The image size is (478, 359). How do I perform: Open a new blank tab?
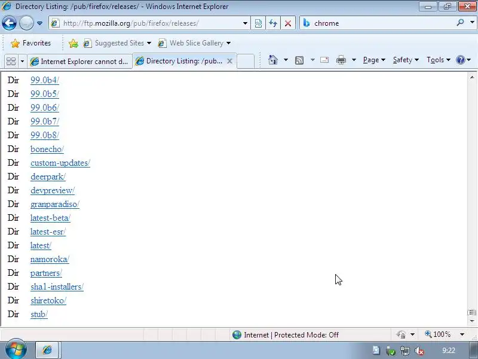246,61
